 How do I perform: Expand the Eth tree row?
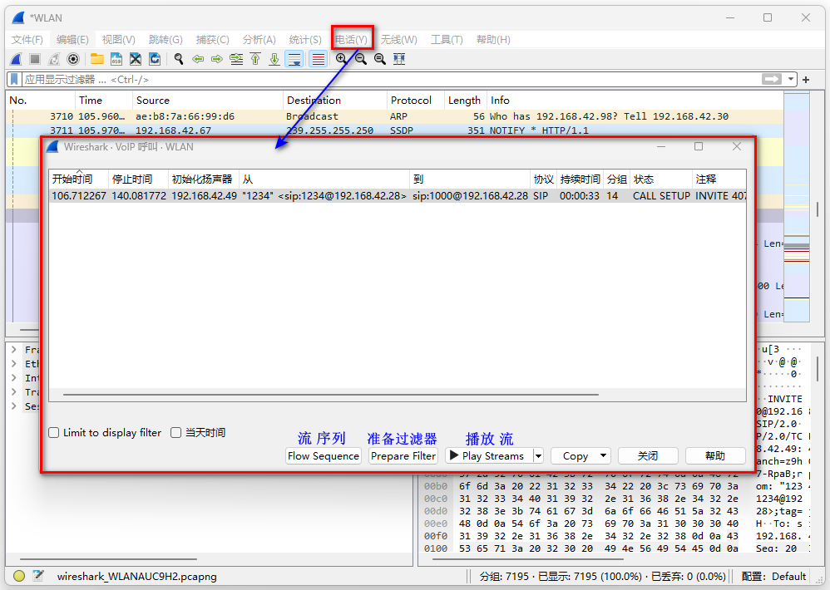[x=14, y=364]
